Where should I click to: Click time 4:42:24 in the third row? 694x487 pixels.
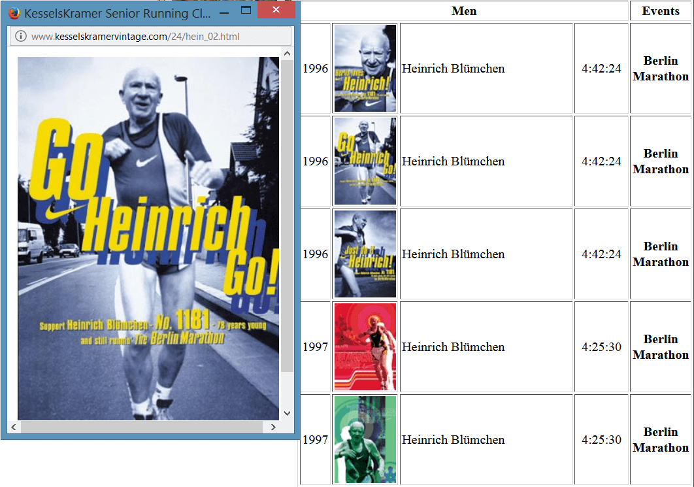(601, 254)
